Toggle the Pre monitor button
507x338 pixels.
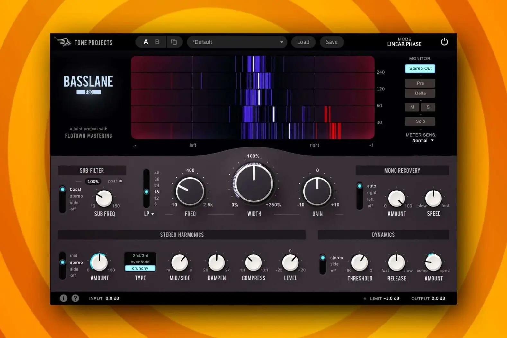click(x=420, y=83)
